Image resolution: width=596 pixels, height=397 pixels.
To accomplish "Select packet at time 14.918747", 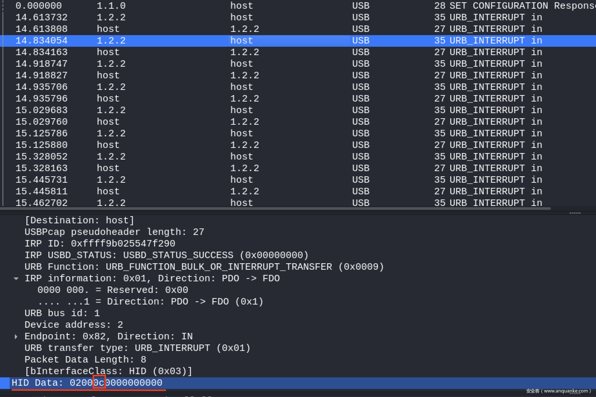I will (42, 64).
